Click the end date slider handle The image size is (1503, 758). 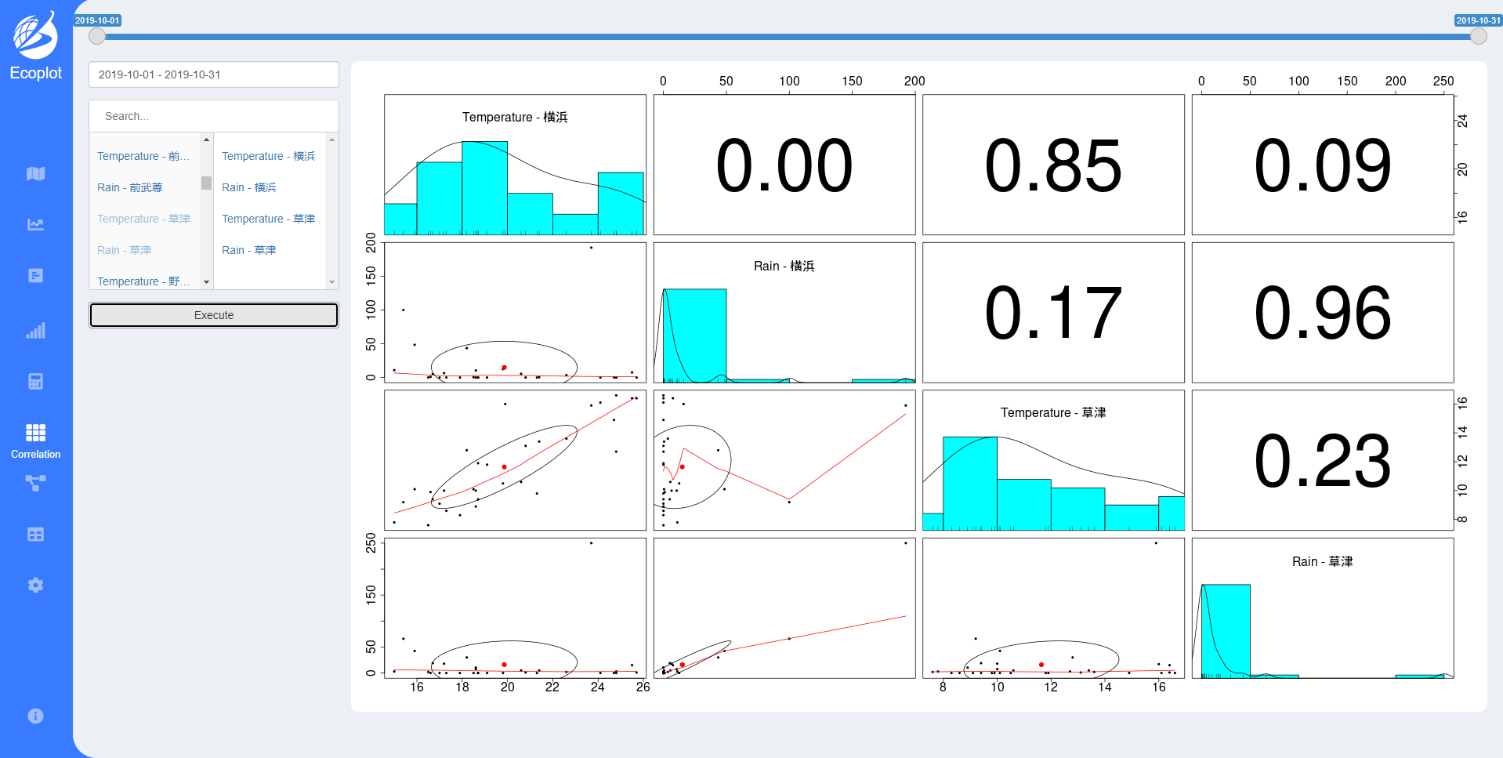1478,36
